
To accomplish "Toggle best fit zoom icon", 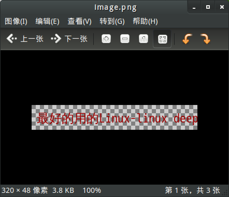I will coord(162,39).
